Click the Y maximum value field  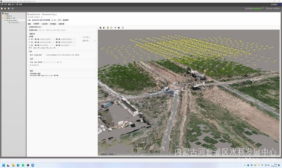pyautogui.click(x=68, y=42)
